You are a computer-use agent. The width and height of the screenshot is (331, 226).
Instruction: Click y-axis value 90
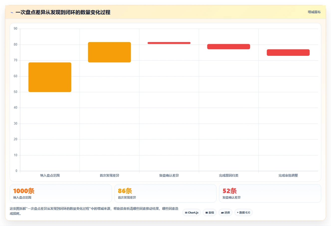pos(15,29)
